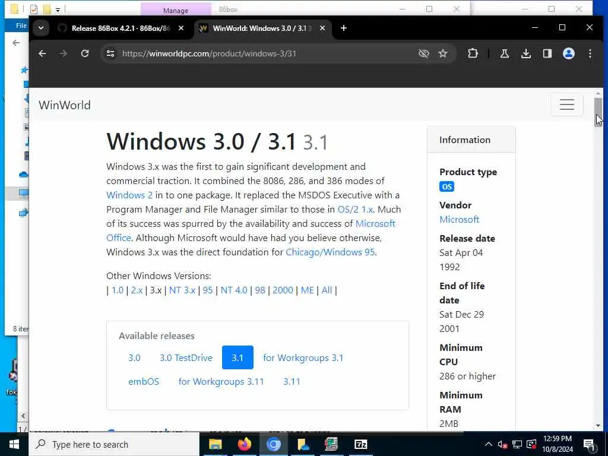Select the for Workgroups 3.1 release
Image resolution: width=608 pixels, height=456 pixels.
[x=303, y=357]
